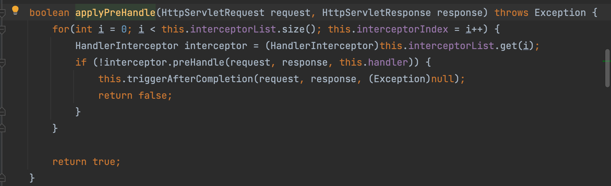Click HttpServletRequest parameter type
The height and width of the screenshot is (186, 611).
tap(213, 13)
